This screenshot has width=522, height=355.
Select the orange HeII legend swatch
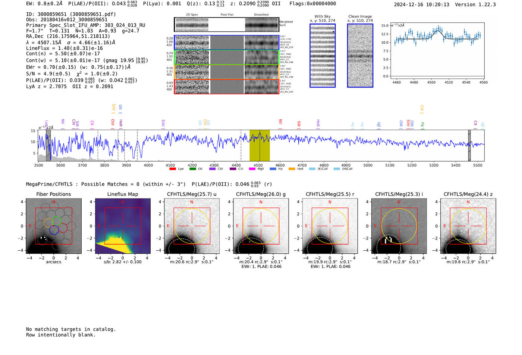(292, 169)
